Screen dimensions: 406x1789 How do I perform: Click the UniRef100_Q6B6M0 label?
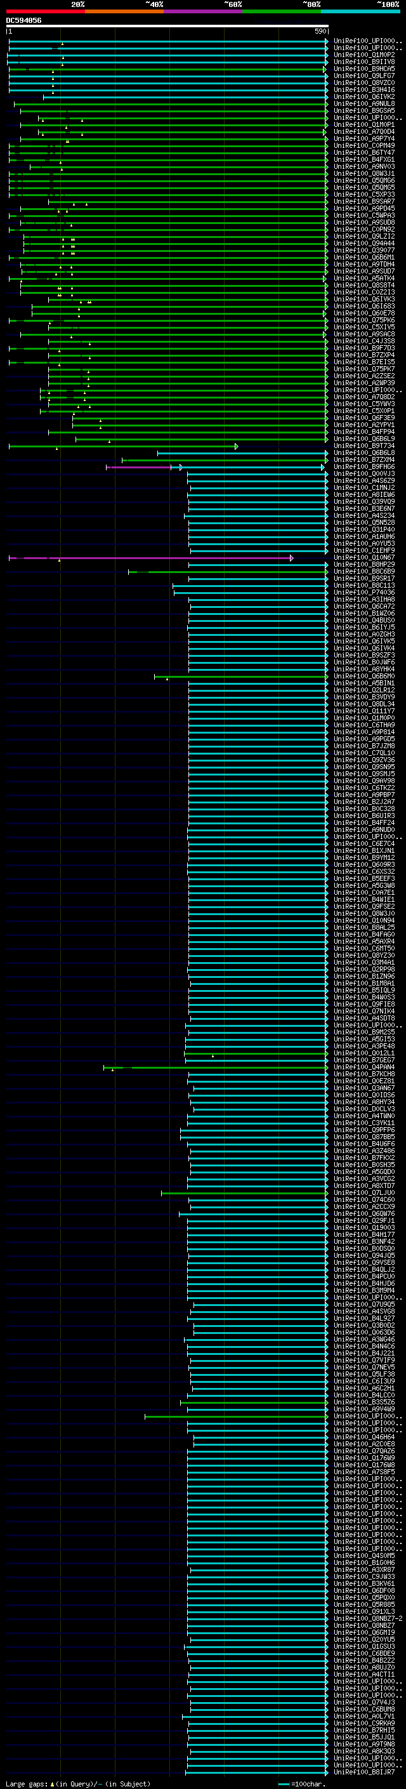point(363,676)
